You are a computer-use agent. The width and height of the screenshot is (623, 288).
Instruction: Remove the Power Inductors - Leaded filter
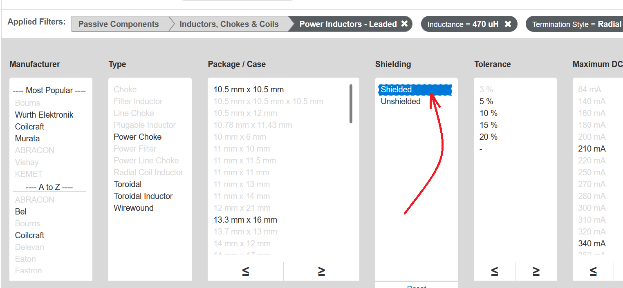click(404, 24)
